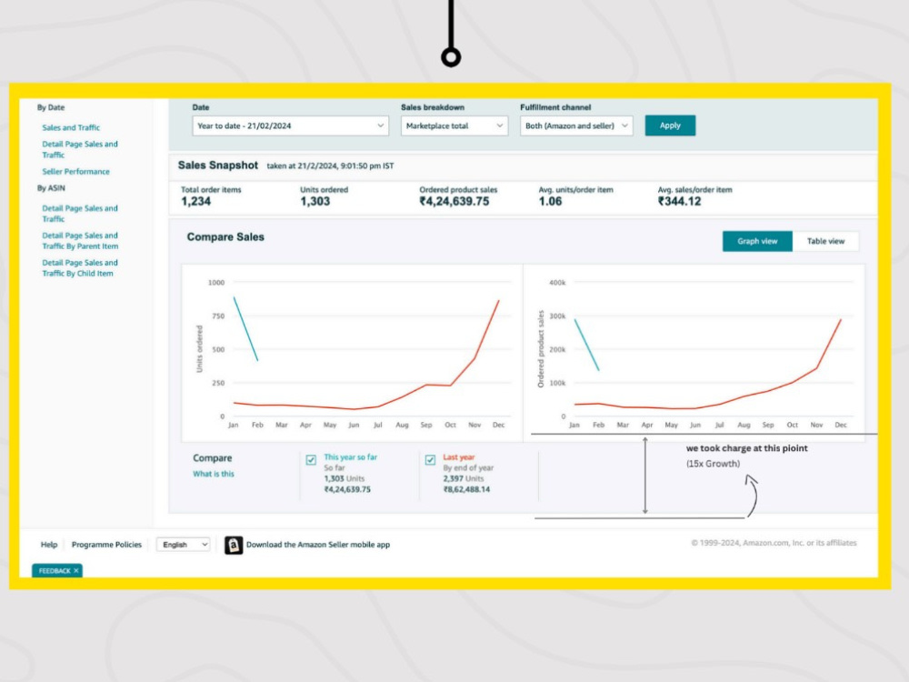Image resolution: width=909 pixels, height=682 pixels.
Task: Click the Last year total ₹8,62,488.14
Action: coord(466,489)
